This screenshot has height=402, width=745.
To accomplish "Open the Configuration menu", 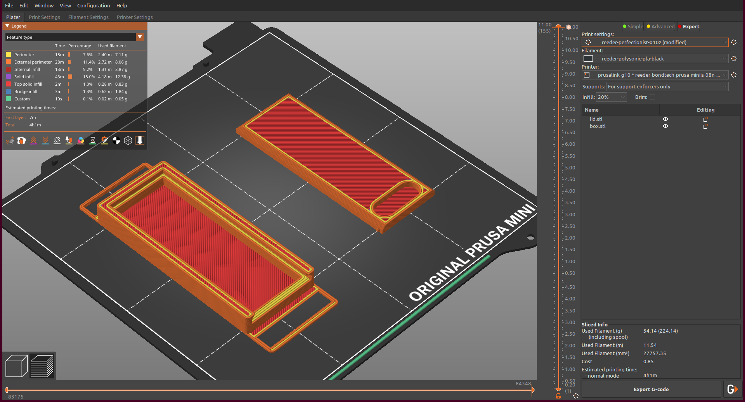I will click(x=94, y=5).
